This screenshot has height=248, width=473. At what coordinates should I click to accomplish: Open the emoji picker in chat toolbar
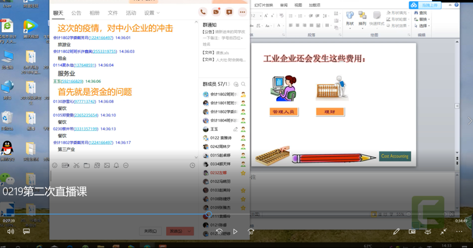click(x=55, y=165)
